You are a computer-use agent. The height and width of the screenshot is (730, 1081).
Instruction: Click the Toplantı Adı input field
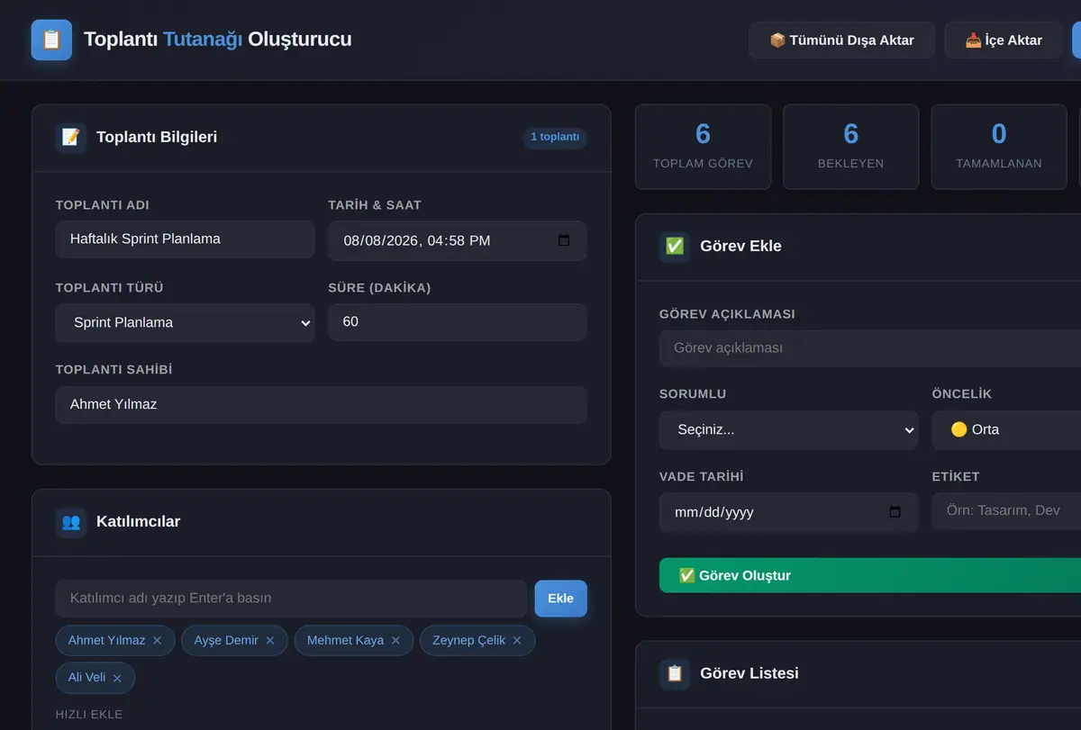click(x=185, y=239)
